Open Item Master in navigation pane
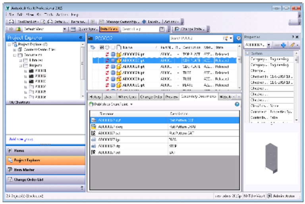This screenshot has width=305, height=204. (x=46, y=170)
